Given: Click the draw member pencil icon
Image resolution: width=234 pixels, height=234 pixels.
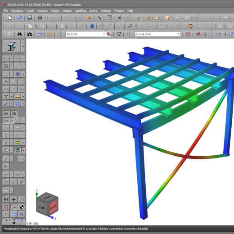Looking at the screenshot, I should pos(148,18).
